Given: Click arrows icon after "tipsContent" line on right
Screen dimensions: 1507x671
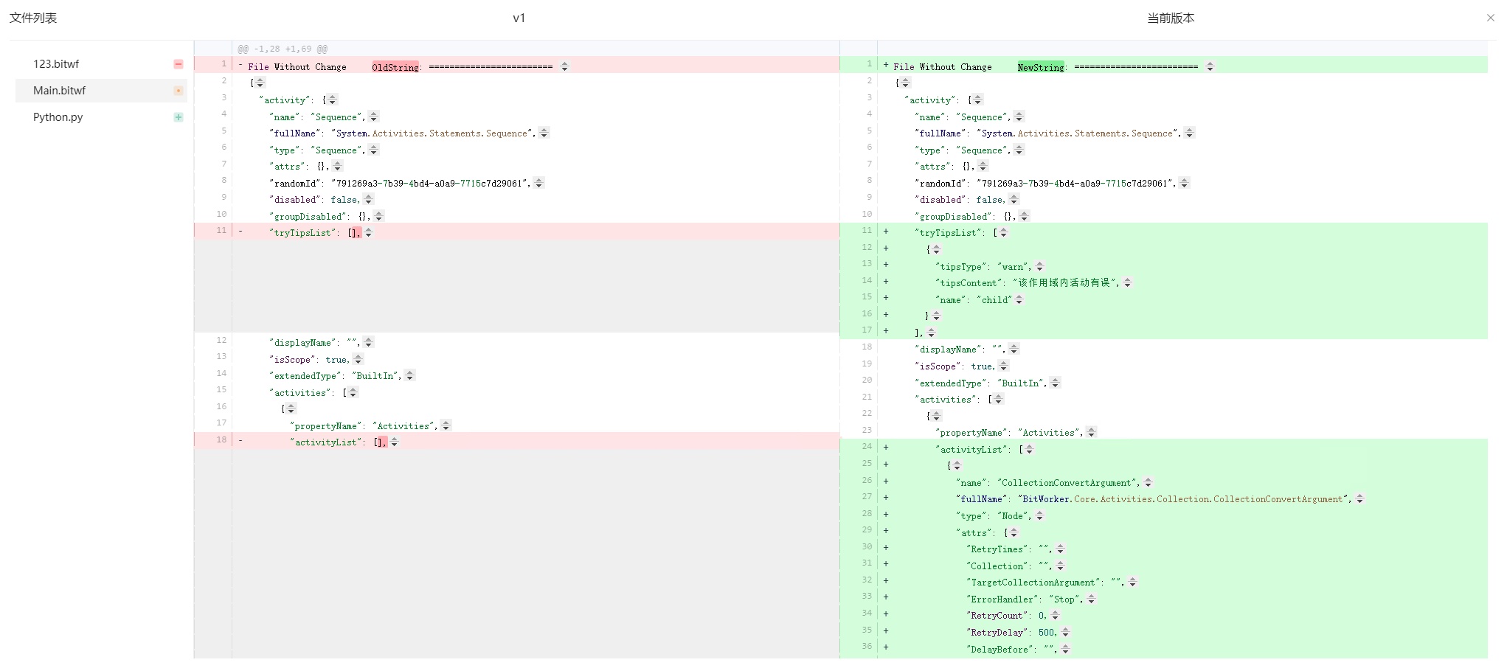Looking at the screenshot, I should click(1127, 282).
